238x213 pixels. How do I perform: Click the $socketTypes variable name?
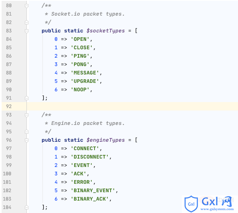tap(105, 31)
